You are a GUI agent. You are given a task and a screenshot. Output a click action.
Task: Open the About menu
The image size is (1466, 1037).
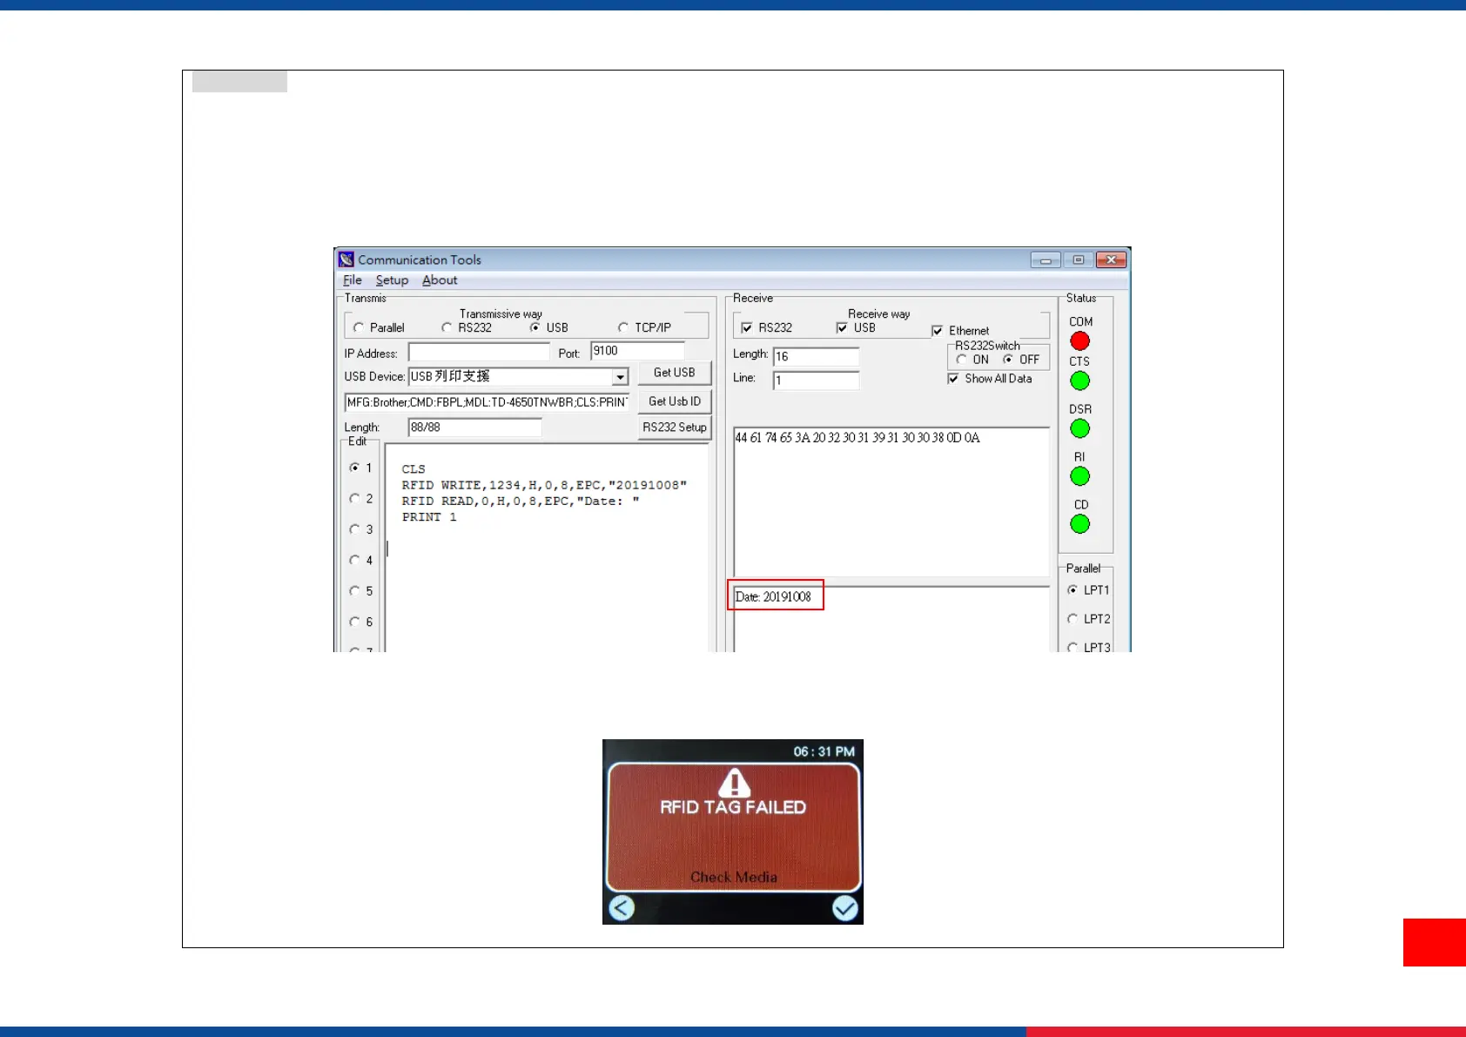click(440, 280)
